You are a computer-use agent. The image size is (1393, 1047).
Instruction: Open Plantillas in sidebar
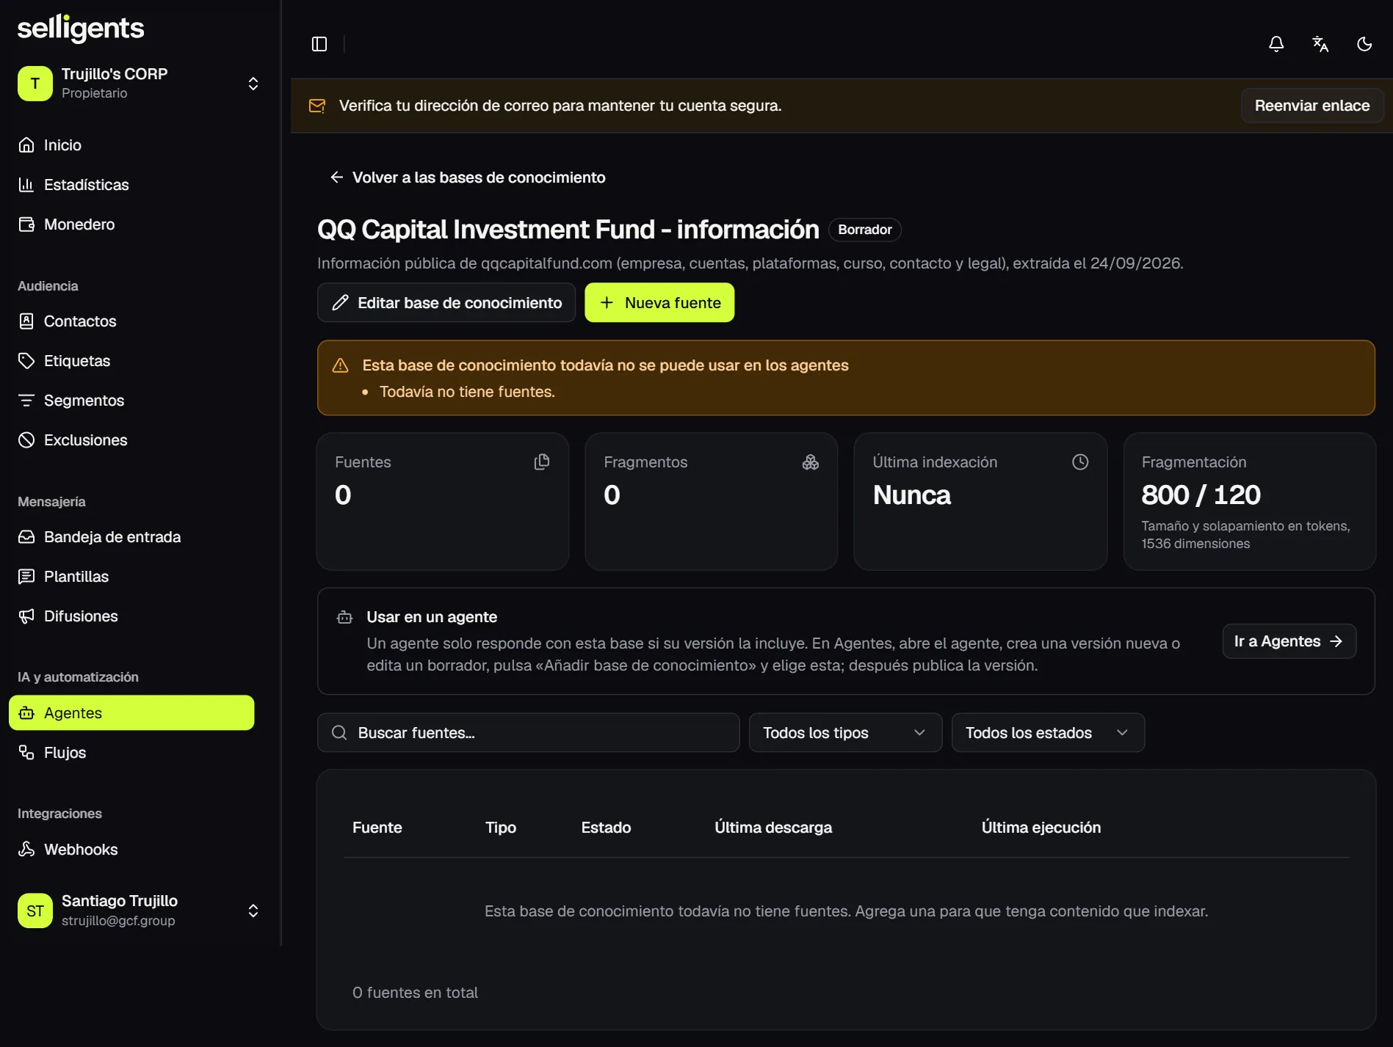tap(131, 577)
